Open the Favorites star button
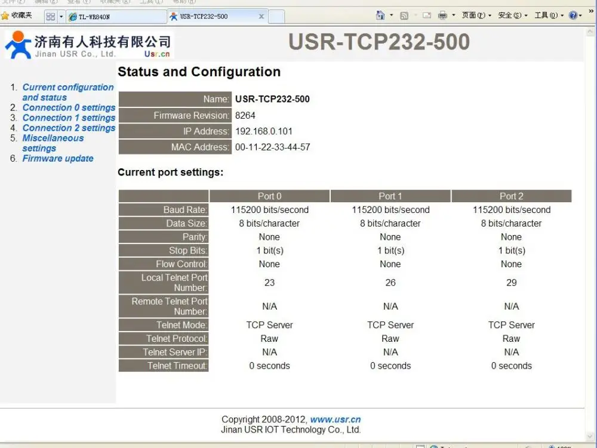 pos(17,16)
